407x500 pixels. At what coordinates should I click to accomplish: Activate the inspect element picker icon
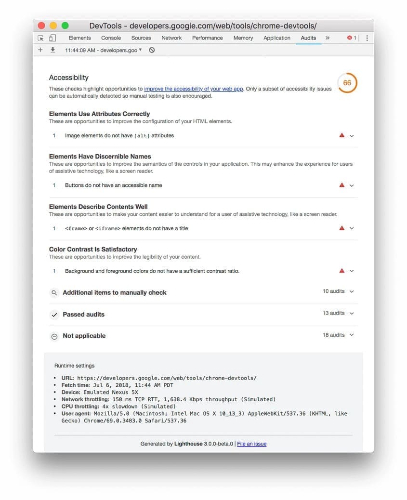pyautogui.click(x=41, y=38)
